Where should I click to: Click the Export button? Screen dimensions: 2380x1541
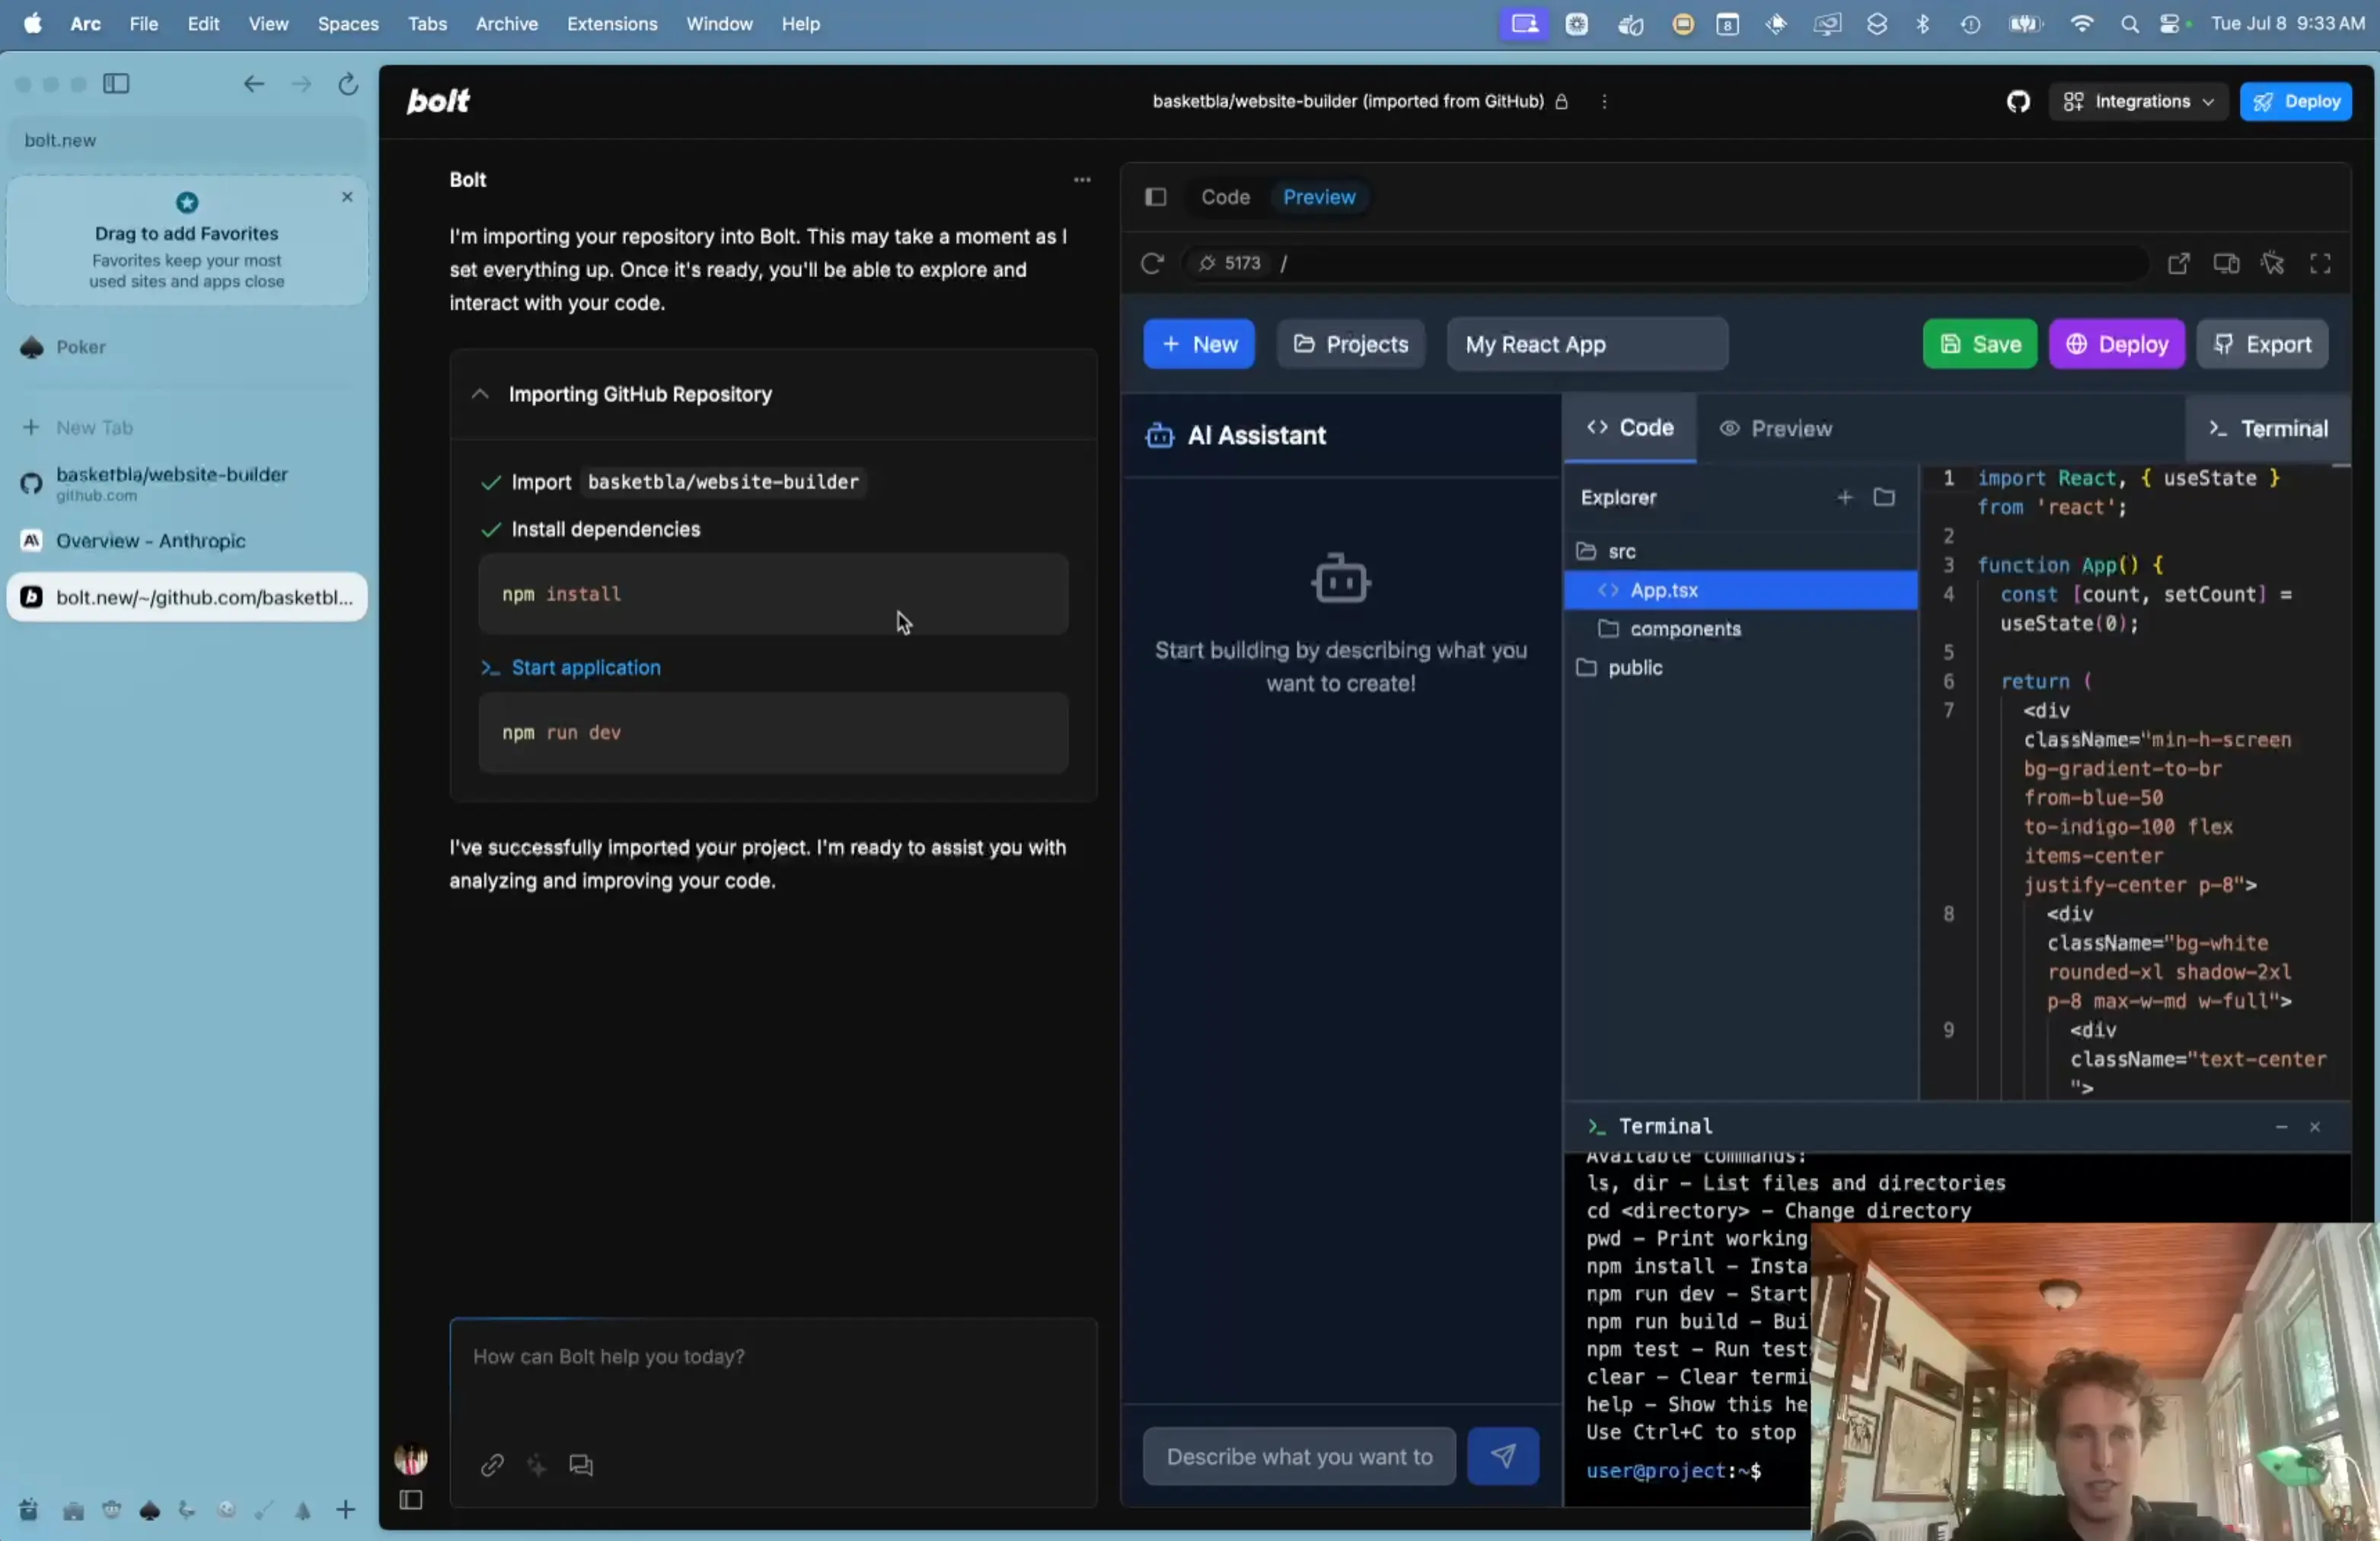pyautogui.click(x=2262, y=344)
